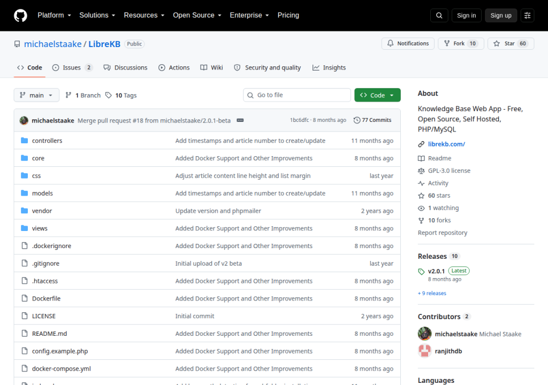Image resolution: width=548 pixels, height=385 pixels.
Task: Click the michaelstaake avatar in the commit row
Action: coord(24,120)
